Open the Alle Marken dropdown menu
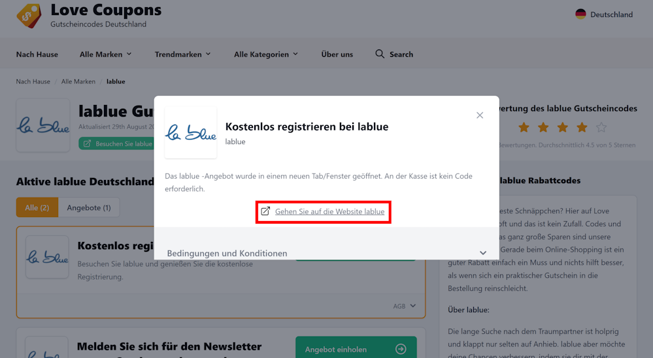Viewport: 653px width, 358px height. point(105,54)
